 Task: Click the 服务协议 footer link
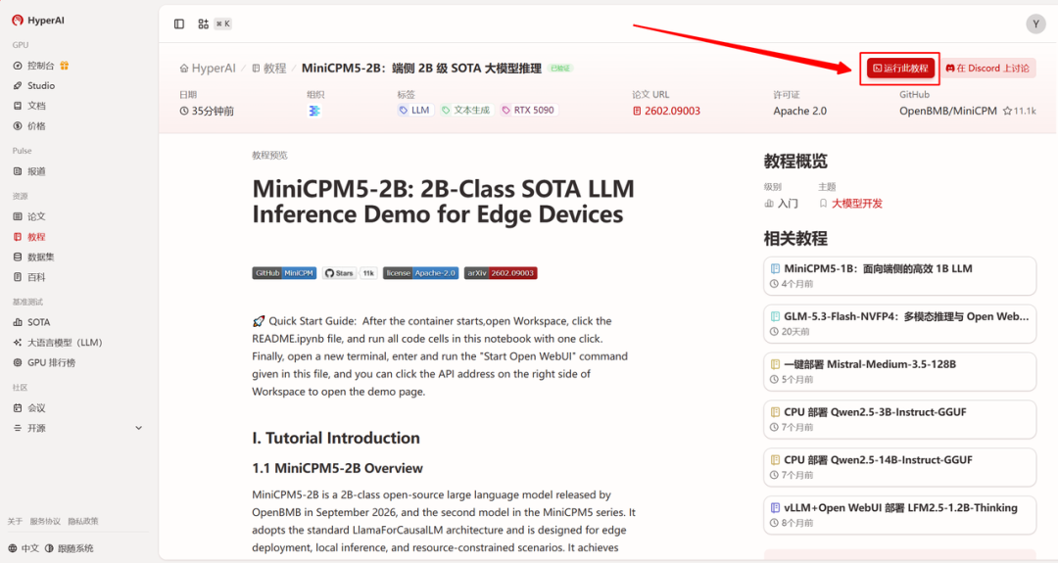45,521
